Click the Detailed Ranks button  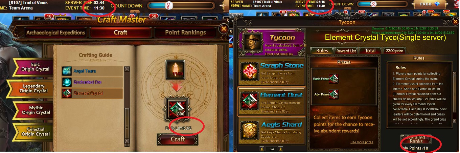click(x=416, y=139)
